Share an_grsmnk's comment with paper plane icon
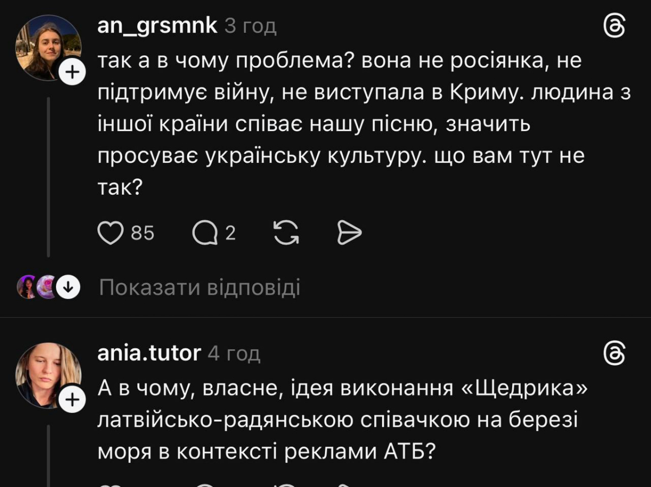The image size is (651, 487). pos(349,233)
